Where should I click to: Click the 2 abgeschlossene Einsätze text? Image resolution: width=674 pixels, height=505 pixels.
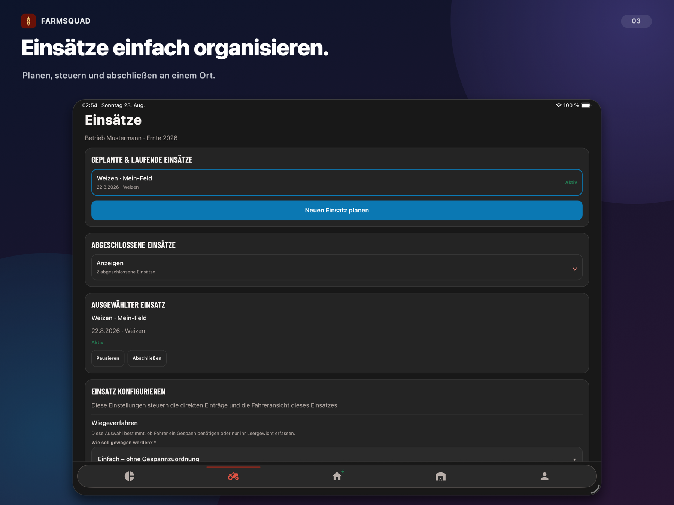click(x=126, y=272)
